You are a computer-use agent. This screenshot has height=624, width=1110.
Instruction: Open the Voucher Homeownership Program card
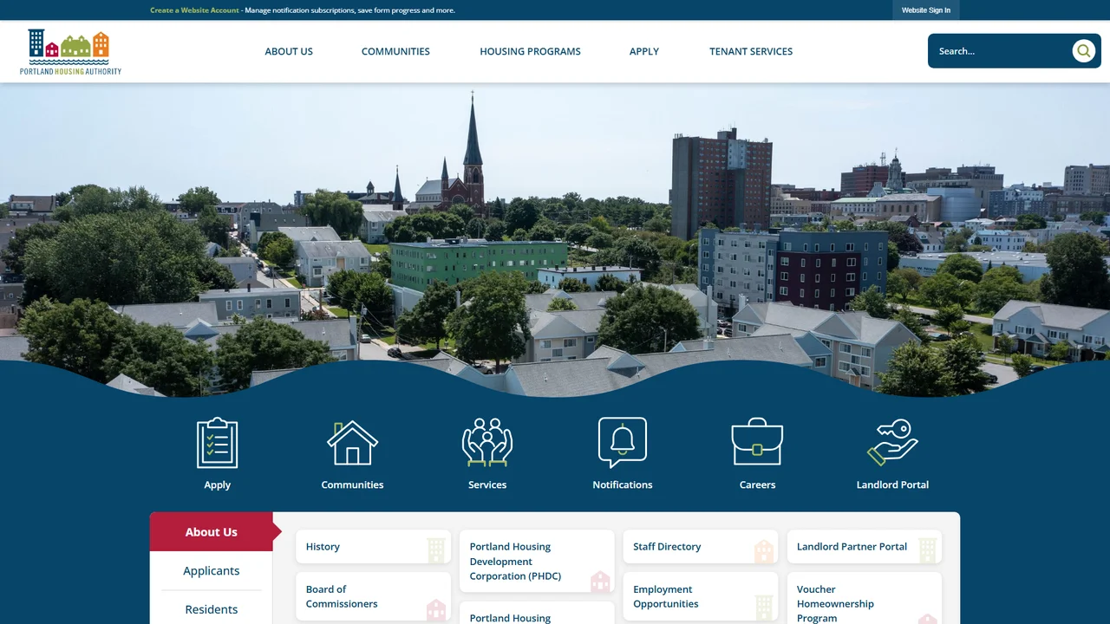click(864, 600)
